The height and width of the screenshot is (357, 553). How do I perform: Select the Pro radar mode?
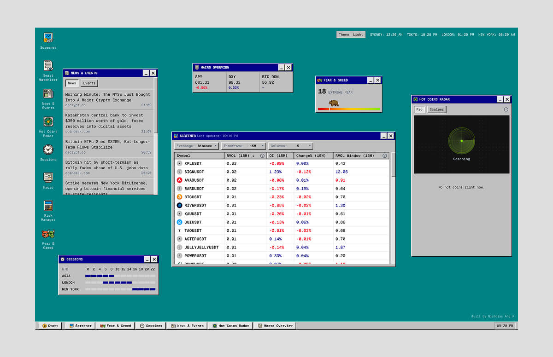[x=419, y=109]
